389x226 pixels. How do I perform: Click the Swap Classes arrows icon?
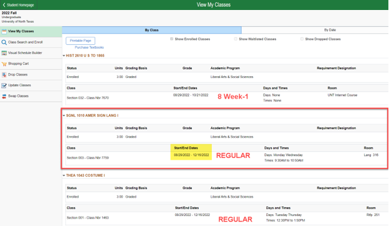click(x=4, y=96)
